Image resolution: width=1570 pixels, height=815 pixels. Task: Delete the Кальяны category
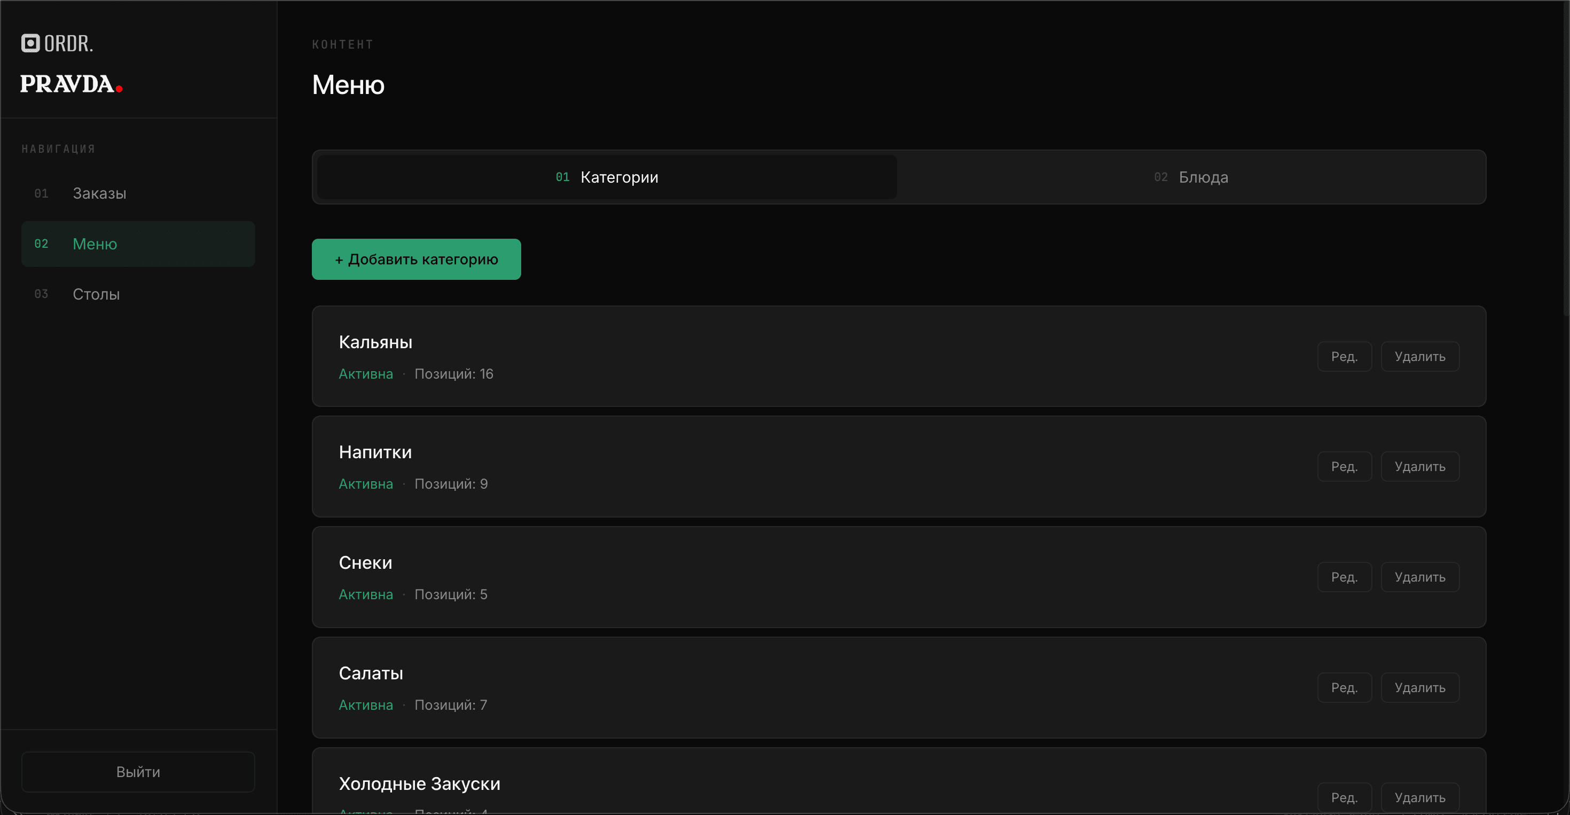click(1419, 357)
